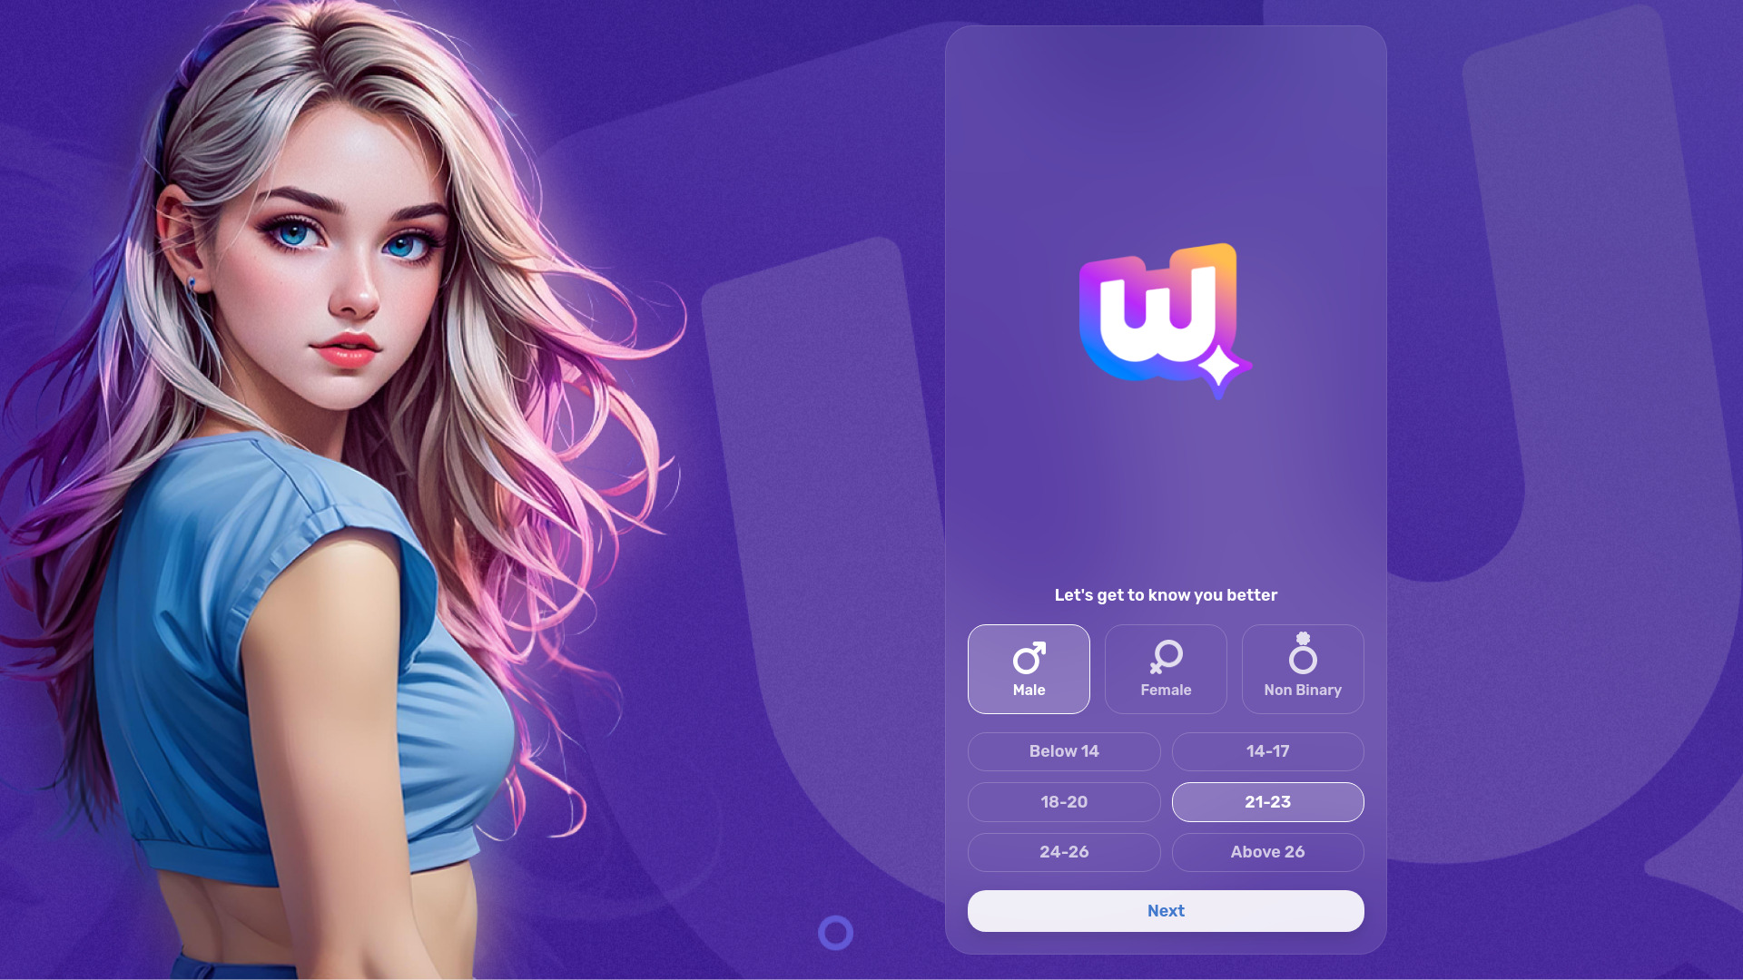Image resolution: width=1743 pixels, height=980 pixels.
Task: Select age range 21-23
Action: [x=1266, y=802]
